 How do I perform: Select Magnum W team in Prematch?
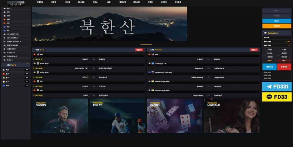[x=199, y=69]
